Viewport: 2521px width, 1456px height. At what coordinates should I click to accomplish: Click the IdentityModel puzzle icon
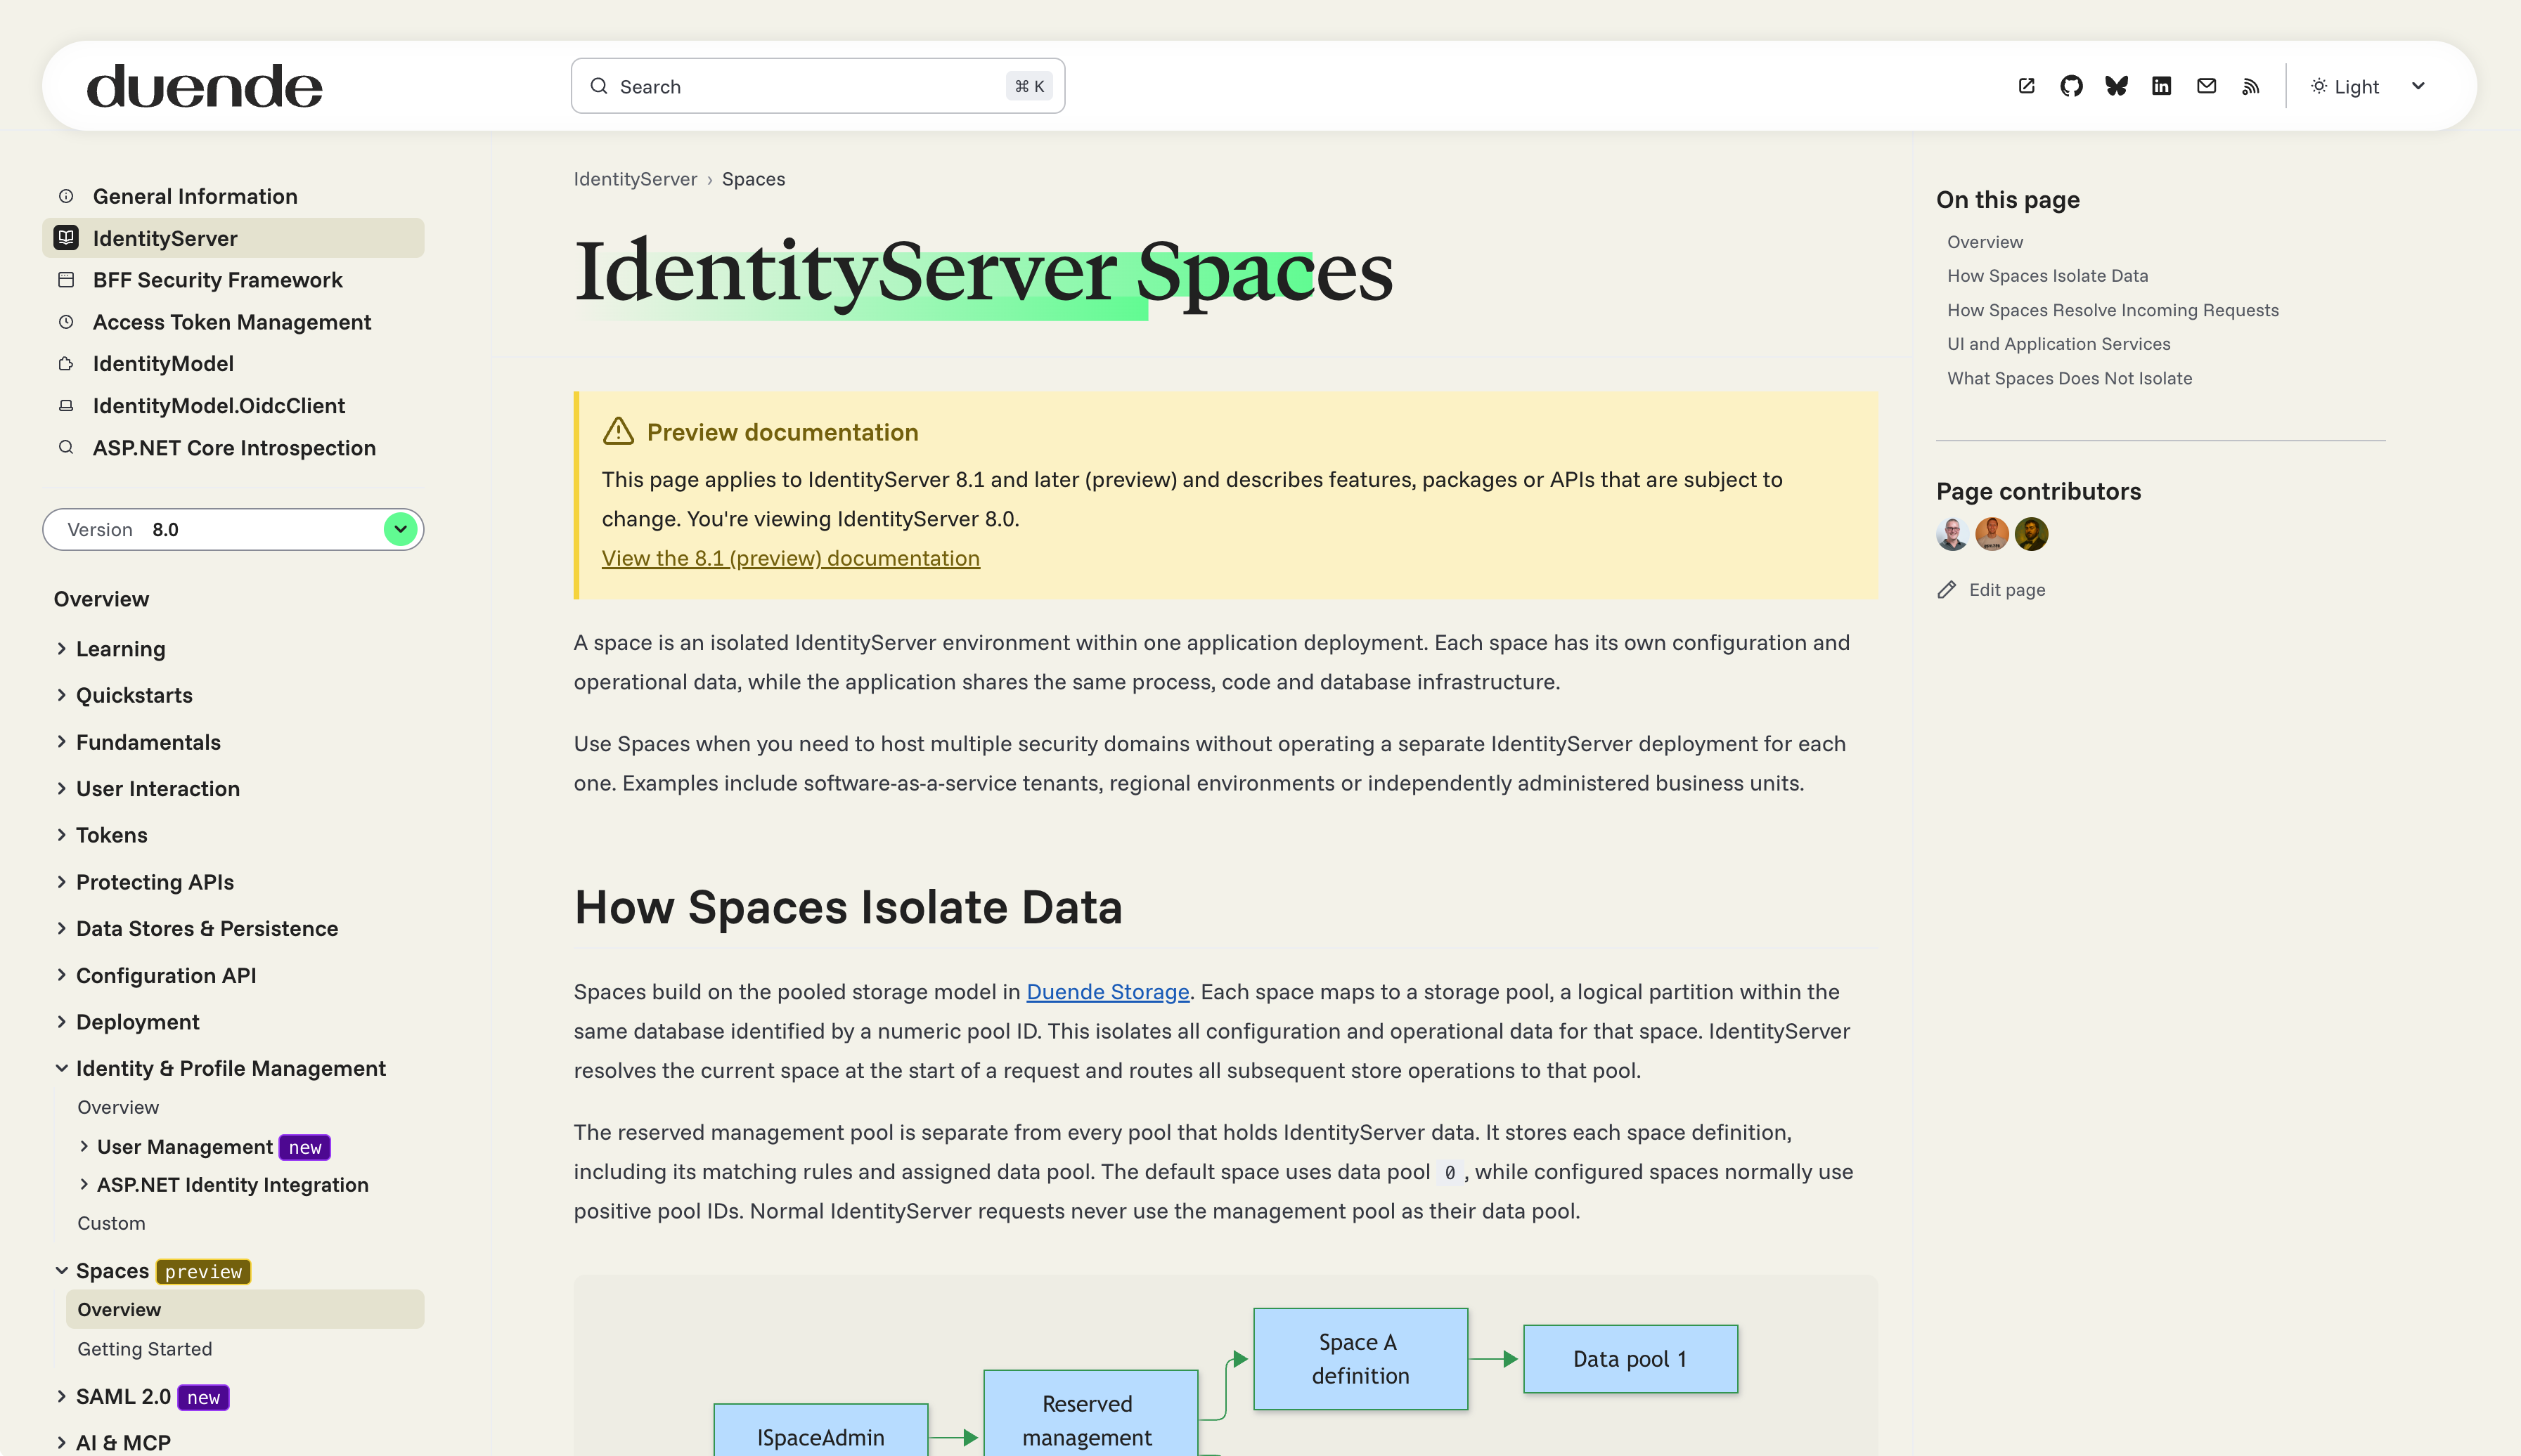point(66,364)
